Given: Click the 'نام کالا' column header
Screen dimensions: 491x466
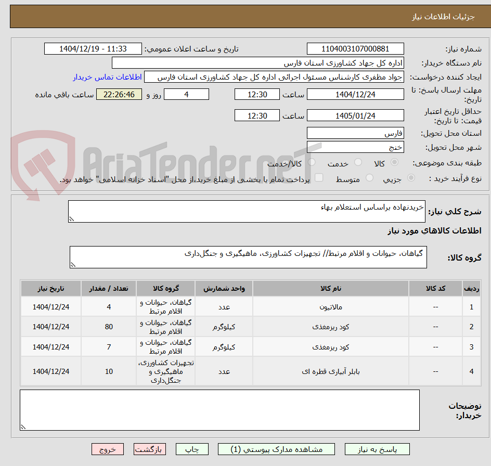Looking at the screenshot, I should point(331,289).
